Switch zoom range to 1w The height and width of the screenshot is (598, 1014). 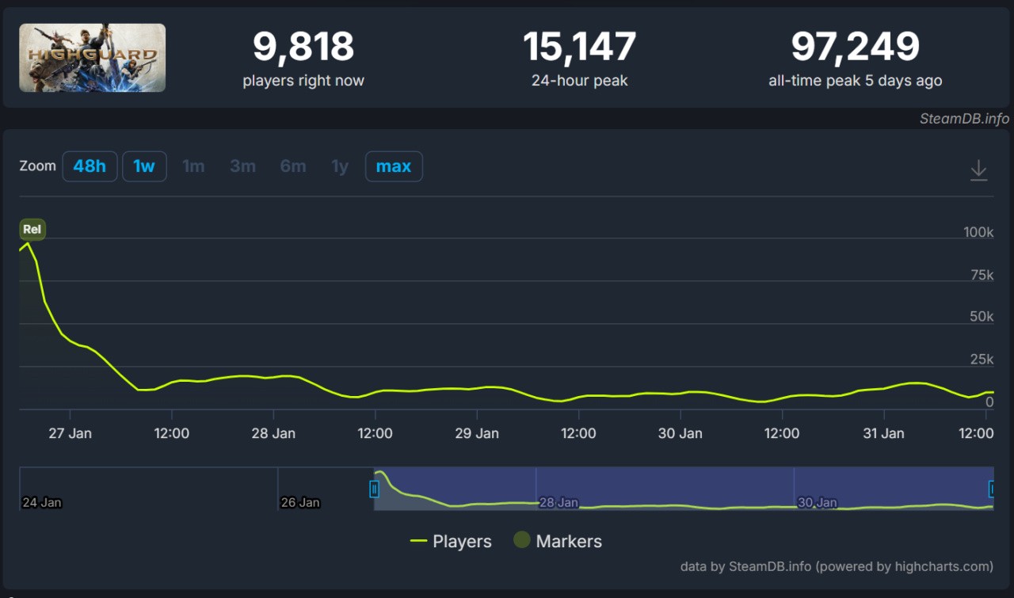pos(144,166)
